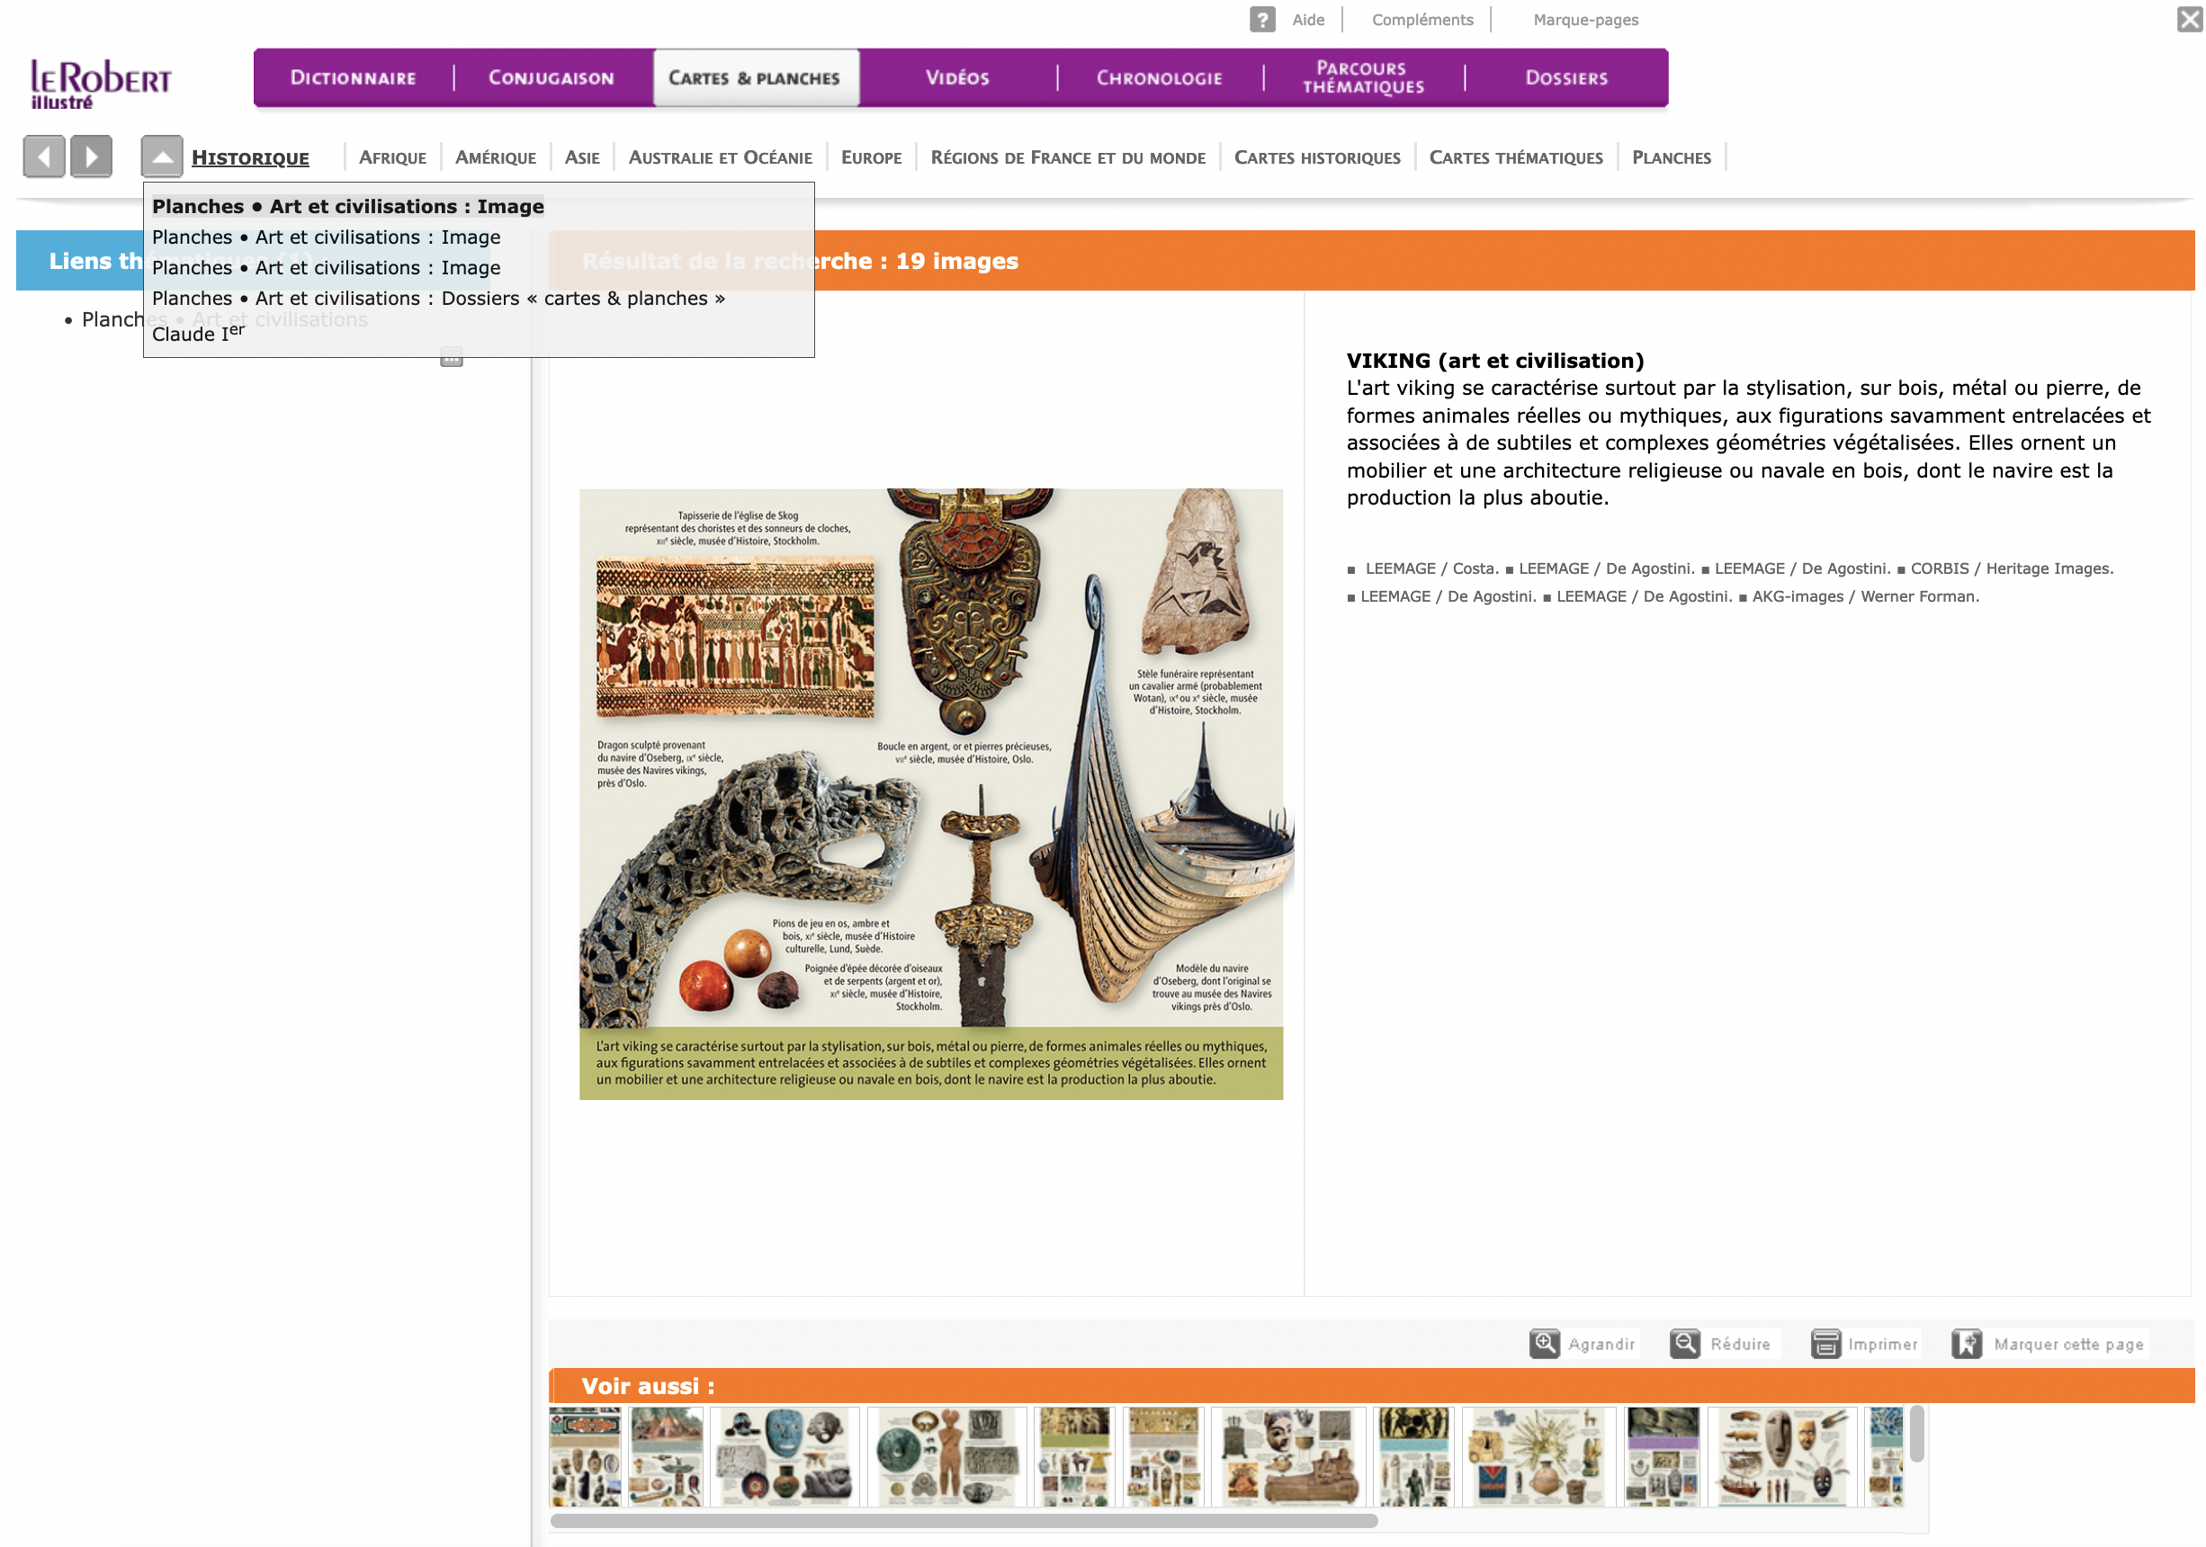2206x1547 pixels.
Task: Open the green disc and figurine thumbnail
Action: coord(947,1457)
